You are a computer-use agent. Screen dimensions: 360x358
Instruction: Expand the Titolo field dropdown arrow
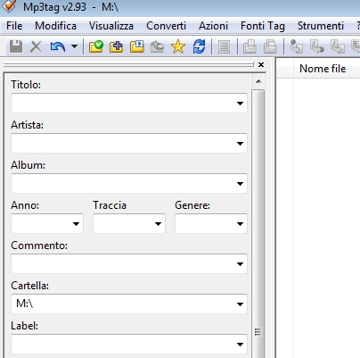click(x=240, y=104)
